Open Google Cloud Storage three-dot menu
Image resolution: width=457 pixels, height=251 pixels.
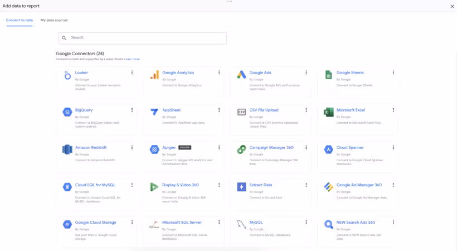[x=132, y=222]
